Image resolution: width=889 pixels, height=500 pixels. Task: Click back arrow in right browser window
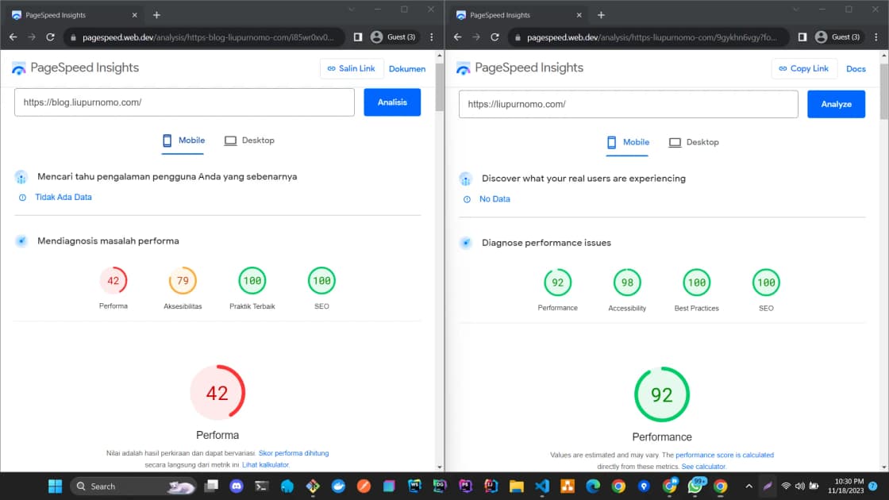coord(457,37)
